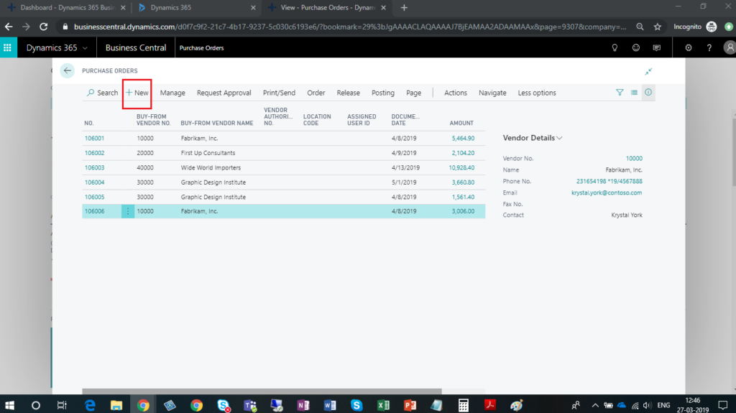Select the Navigate menu item
Viewport: 736px width, 413px height.
[x=492, y=93]
